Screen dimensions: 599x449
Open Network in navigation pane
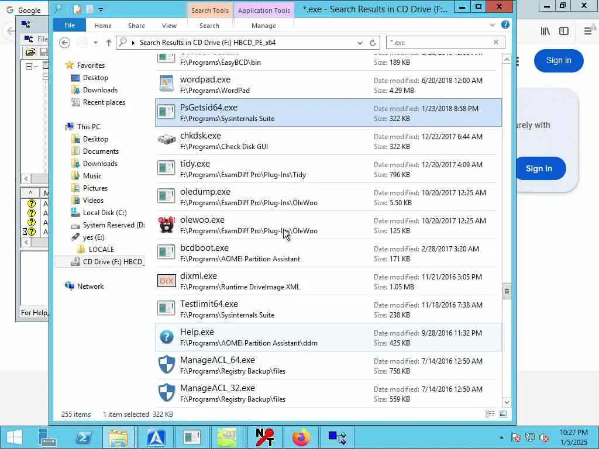point(90,286)
